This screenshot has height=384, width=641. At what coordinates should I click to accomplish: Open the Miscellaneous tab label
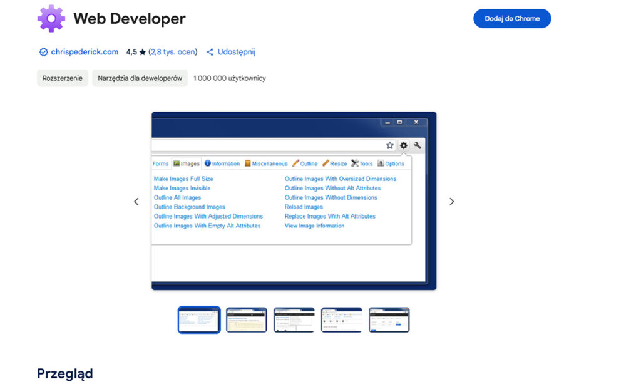269,163
